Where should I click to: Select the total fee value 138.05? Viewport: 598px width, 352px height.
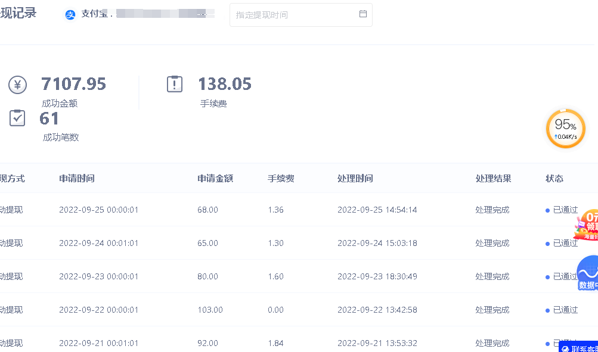click(225, 84)
